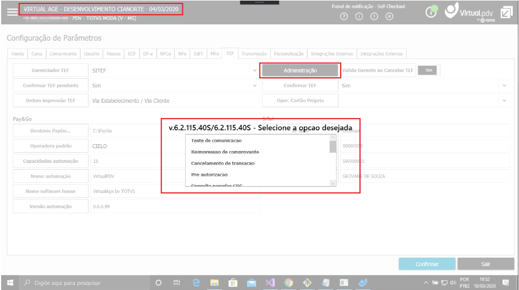Screen dimensions: 519x290
Task: Switch to Google Chrome in taskbar
Action: coord(288,283)
